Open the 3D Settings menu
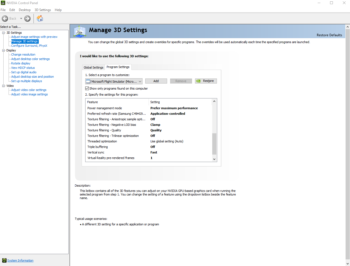This screenshot has width=350, height=266. coord(43,10)
